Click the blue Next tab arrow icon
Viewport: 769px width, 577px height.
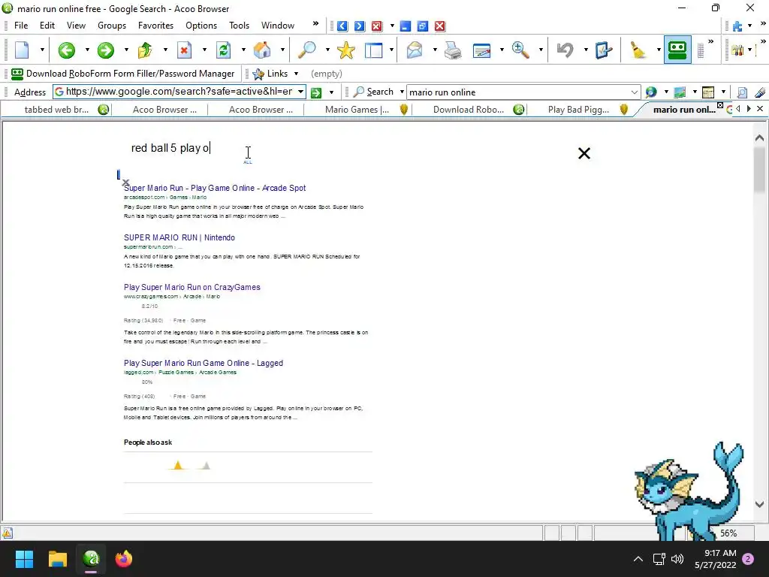point(360,26)
